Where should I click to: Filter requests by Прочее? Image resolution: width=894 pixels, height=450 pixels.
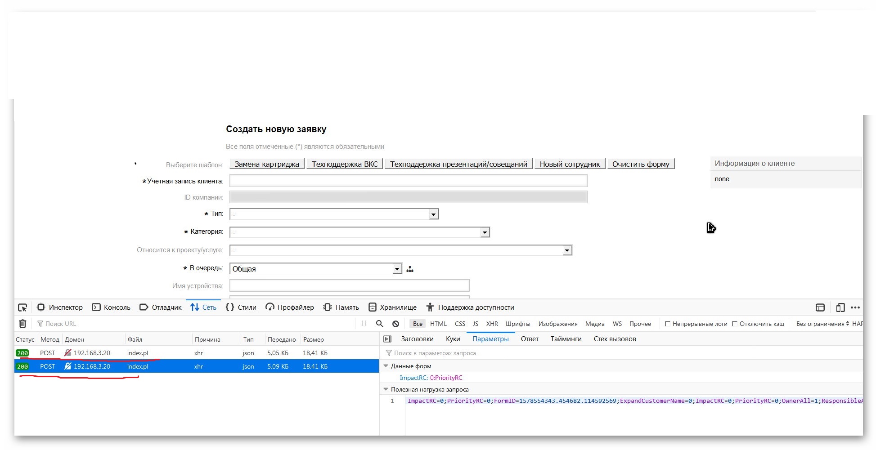[640, 324]
